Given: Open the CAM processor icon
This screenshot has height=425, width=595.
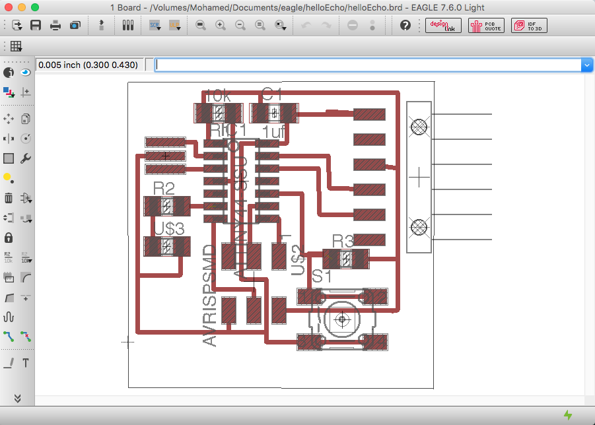Looking at the screenshot, I should 75,25.
